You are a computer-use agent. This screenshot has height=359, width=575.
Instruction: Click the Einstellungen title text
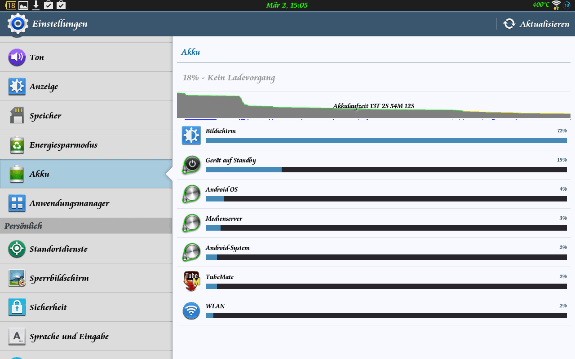click(60, 24)
